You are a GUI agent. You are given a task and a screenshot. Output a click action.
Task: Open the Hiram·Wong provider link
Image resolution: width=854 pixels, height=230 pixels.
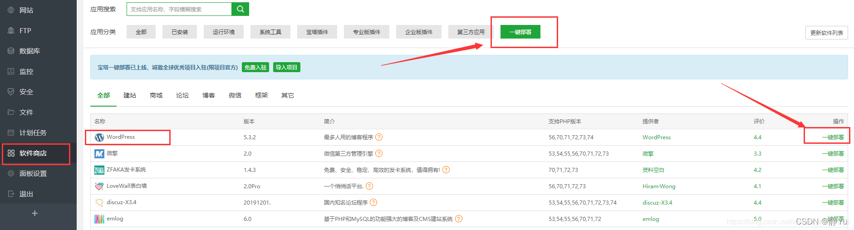coord(659,186)
